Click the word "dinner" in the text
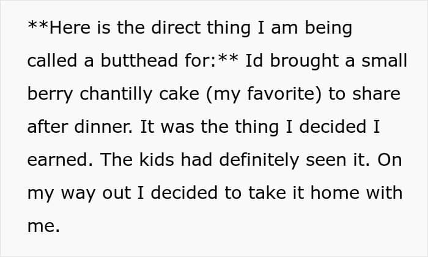428x257 pixels. [x=103, y=127]
